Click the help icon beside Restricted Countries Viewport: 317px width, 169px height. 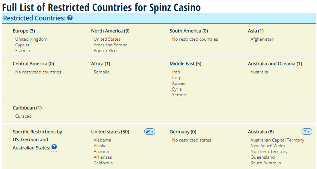70,18
